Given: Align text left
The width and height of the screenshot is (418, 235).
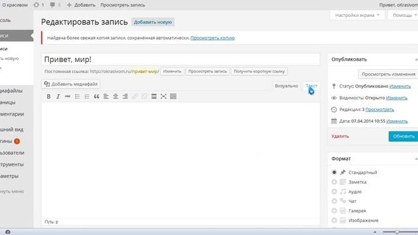Looking at the screenshot, I should [106, 97].
